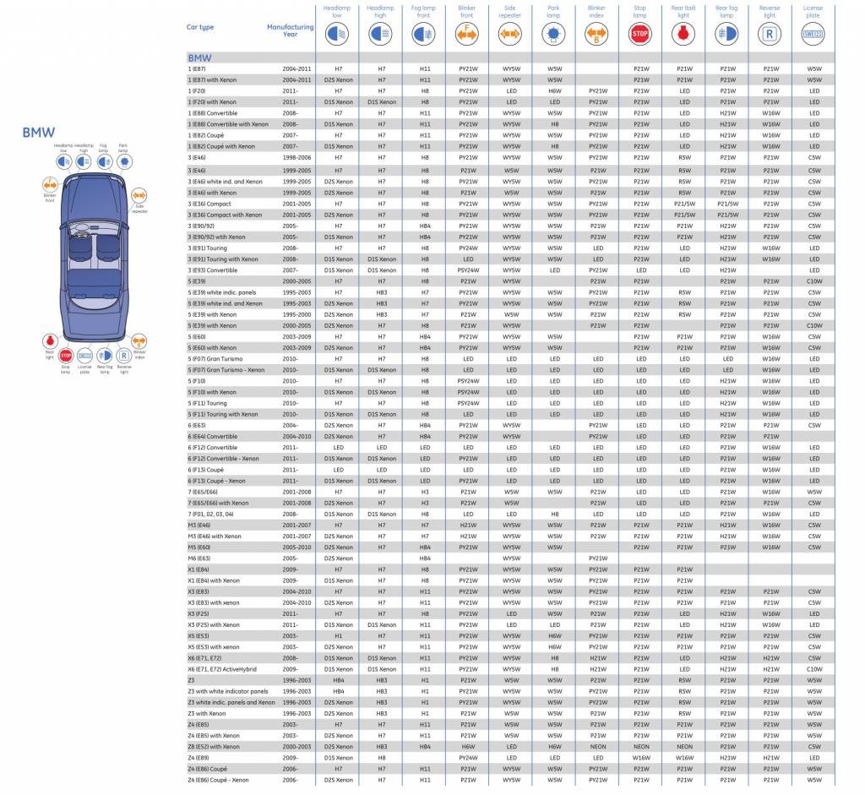Select the '5 (F11) Touring with Xenon' car type
The height and width of the screenshot is (795, 865).
tap(223, 414)
